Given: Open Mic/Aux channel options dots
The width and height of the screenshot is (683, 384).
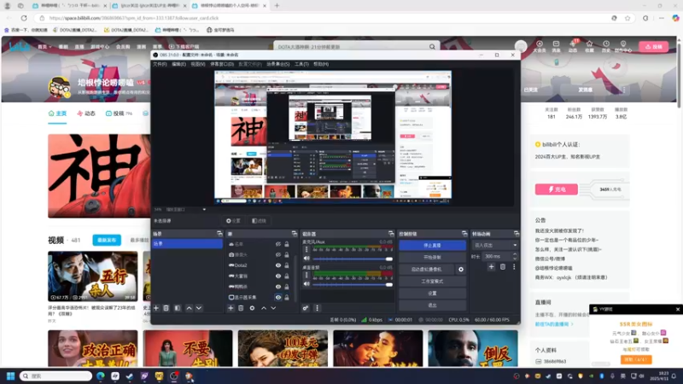Looking at the screenshot, I should (306, 249).
